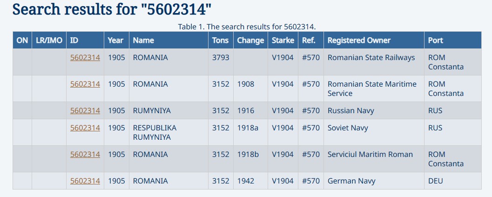
Task: Select the Registered Owner column header
Action: [x=359, y=41]
